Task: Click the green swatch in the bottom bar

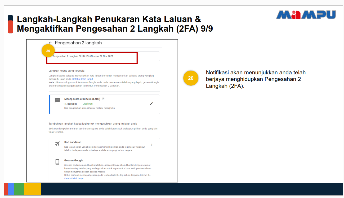Action: coord(19,189)
